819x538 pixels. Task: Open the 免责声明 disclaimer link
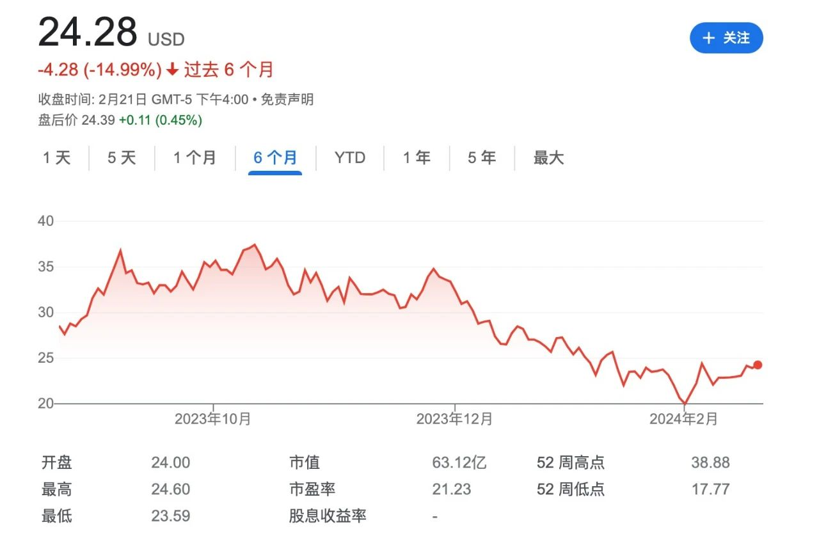[x=287, y=99]
